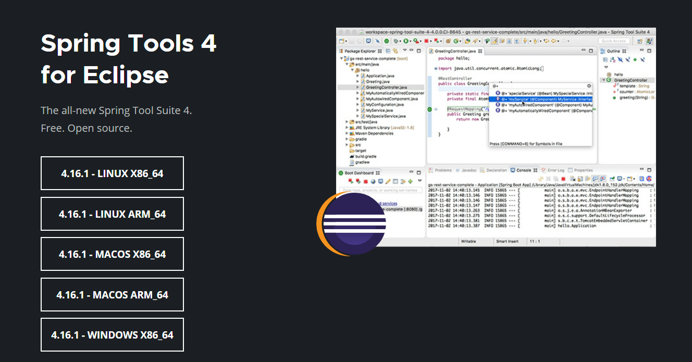
Task: Open the Error Log tab
Action: [x=553, y=170]
